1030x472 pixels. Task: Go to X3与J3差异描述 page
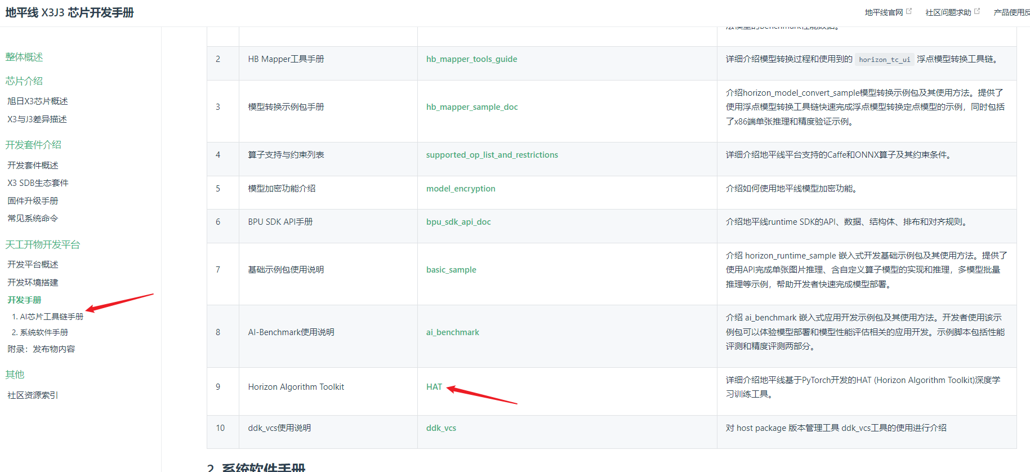pos(37,119)
